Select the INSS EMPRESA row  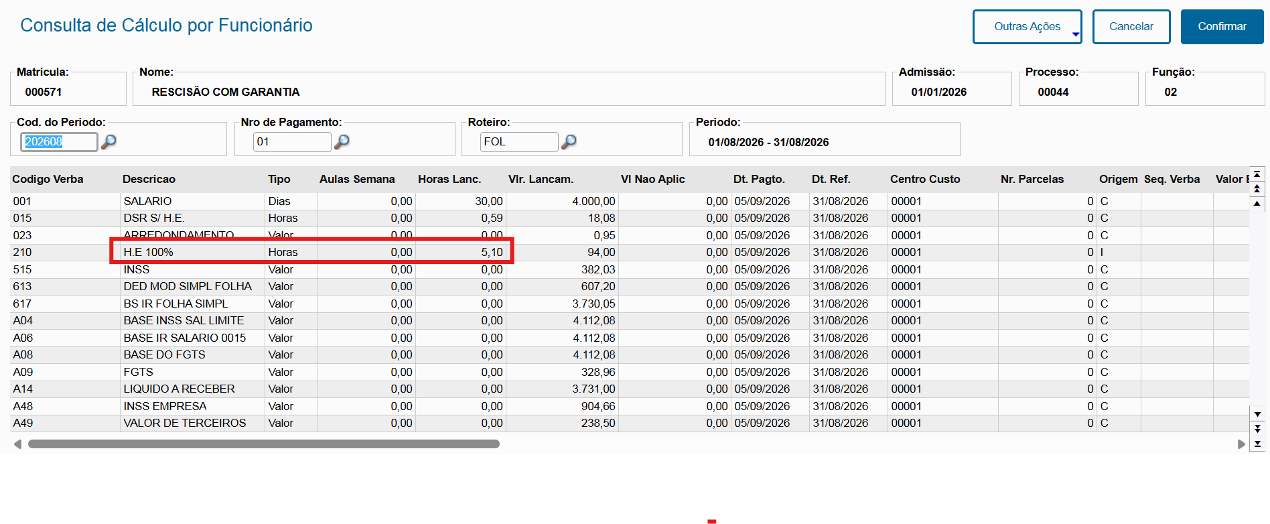[630, 406]
